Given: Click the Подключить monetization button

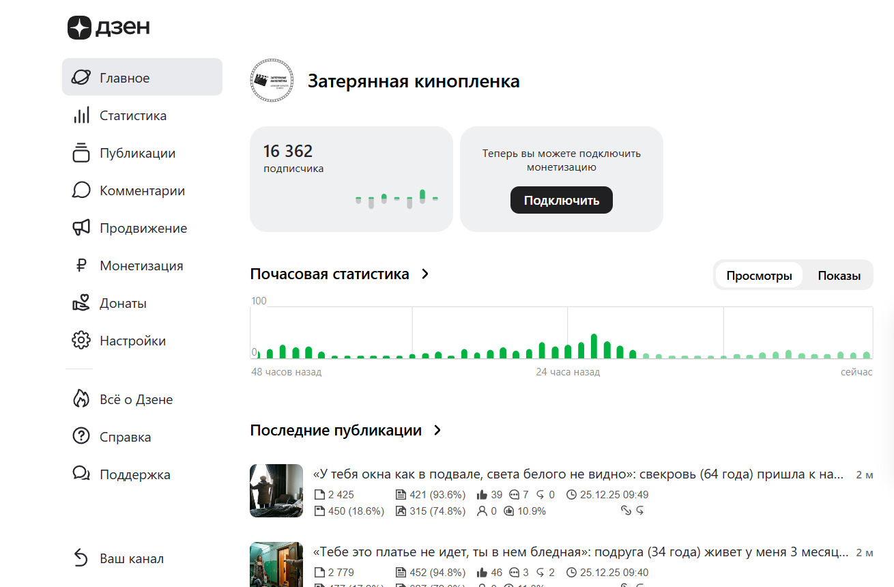Looking at the screenshot, I should [x=562, y=200].
